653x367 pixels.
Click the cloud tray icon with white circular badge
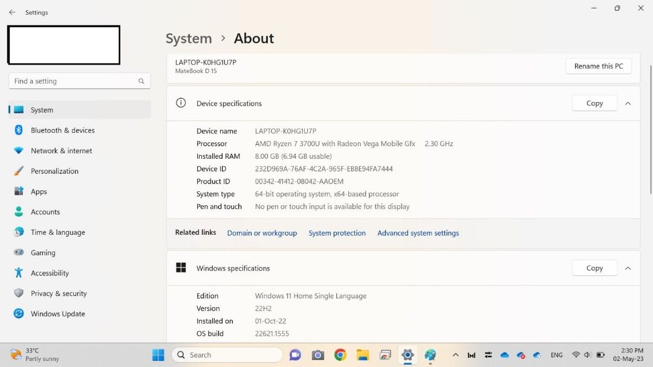coord(537,355)
